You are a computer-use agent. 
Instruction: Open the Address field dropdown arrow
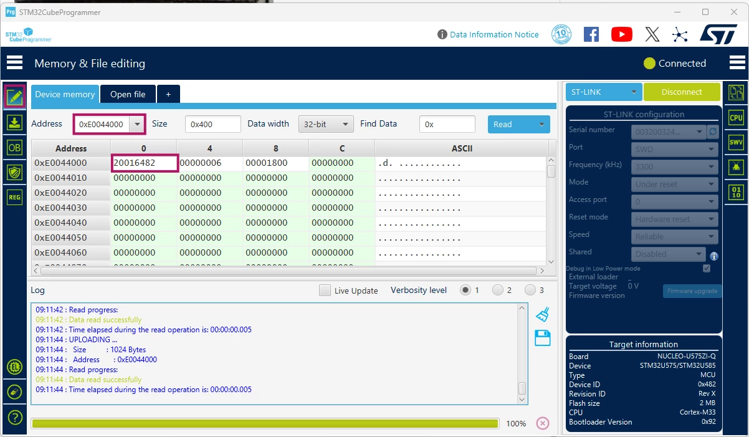(137, 124)
